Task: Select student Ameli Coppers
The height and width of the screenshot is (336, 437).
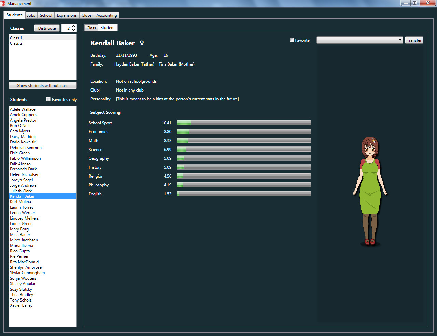Action: (x=43, y=114)
